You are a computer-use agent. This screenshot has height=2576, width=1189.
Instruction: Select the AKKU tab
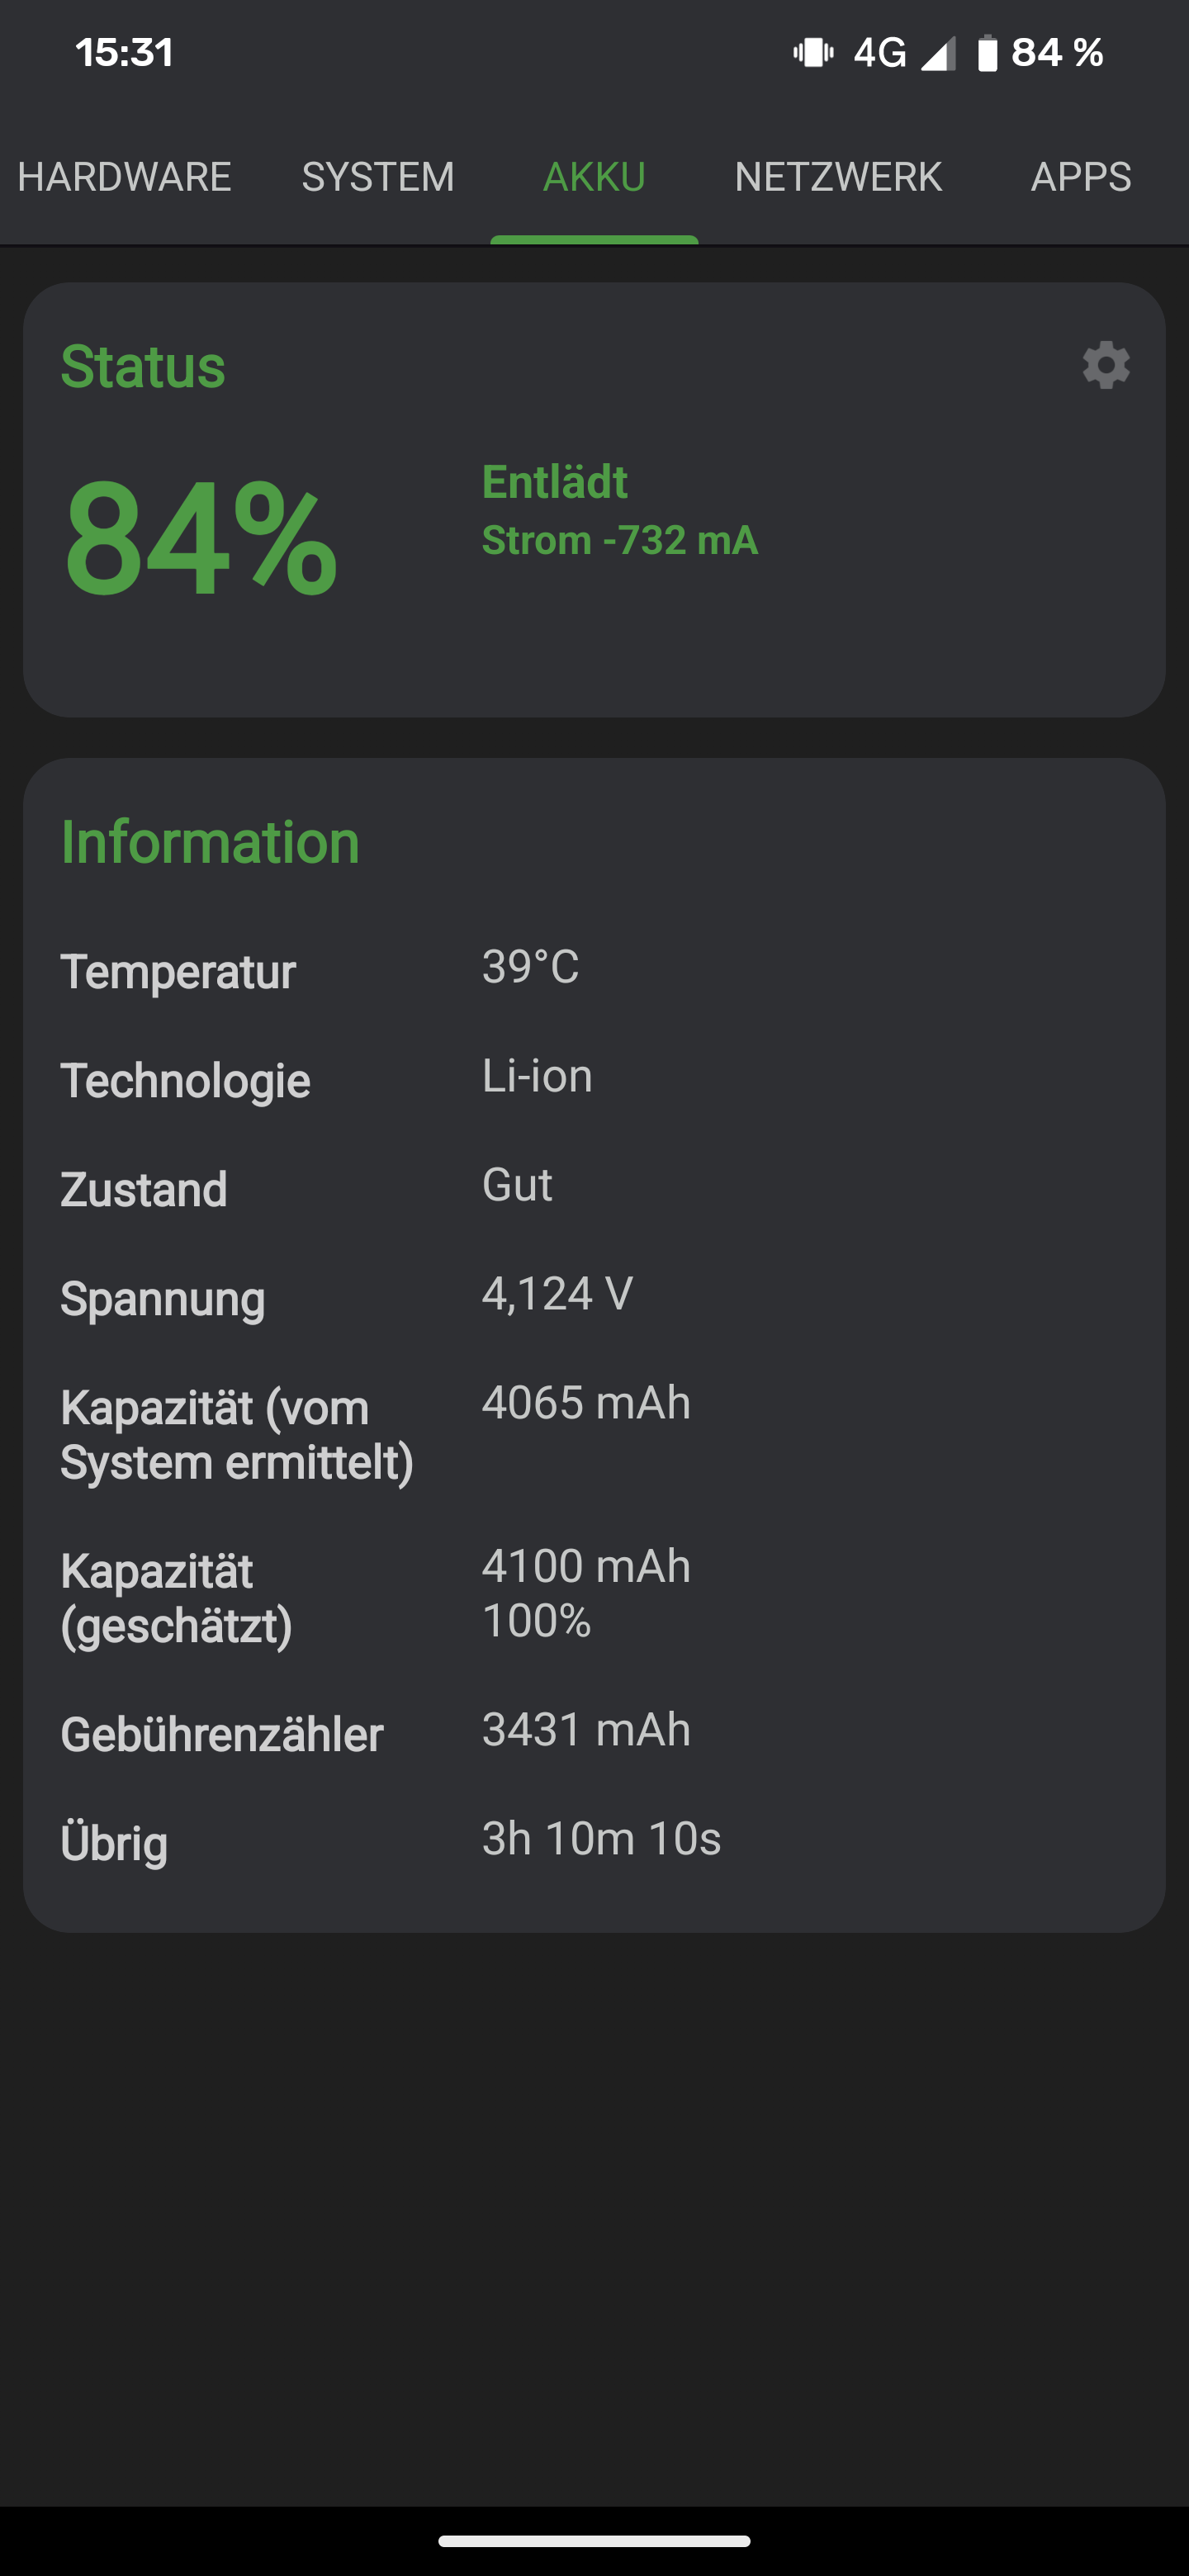594,177
